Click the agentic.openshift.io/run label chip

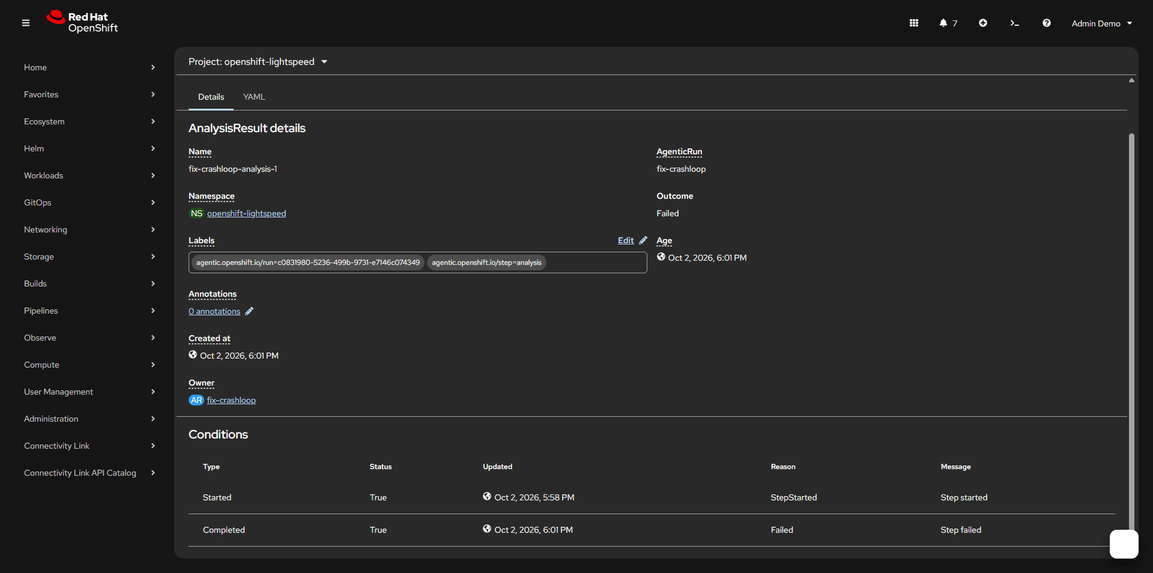[x=308, y=262]
